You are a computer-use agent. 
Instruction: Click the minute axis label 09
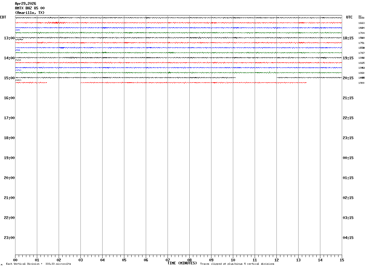point(211,260)
